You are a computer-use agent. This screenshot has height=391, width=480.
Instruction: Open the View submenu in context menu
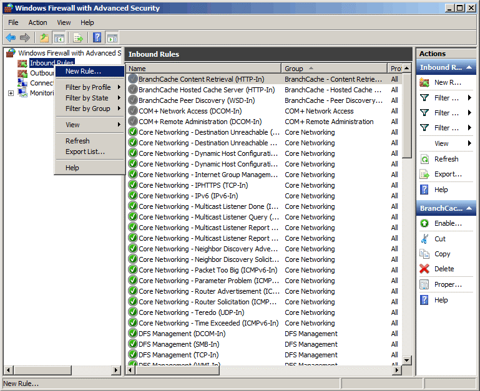click(90, 125)
